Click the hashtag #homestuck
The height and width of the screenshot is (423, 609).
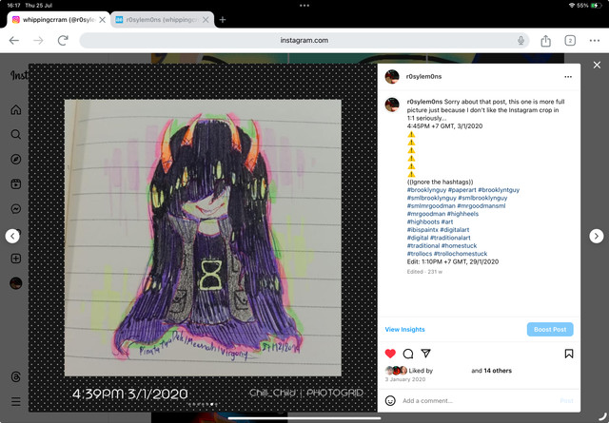[459, 245]
